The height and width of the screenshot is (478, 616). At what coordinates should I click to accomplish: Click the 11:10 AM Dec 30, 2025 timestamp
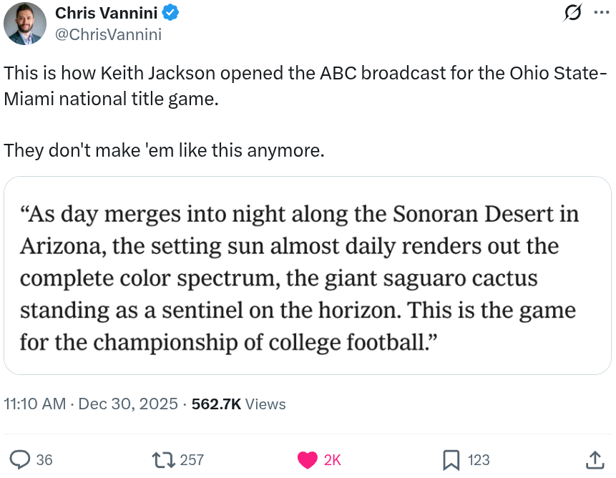[91, 404]
